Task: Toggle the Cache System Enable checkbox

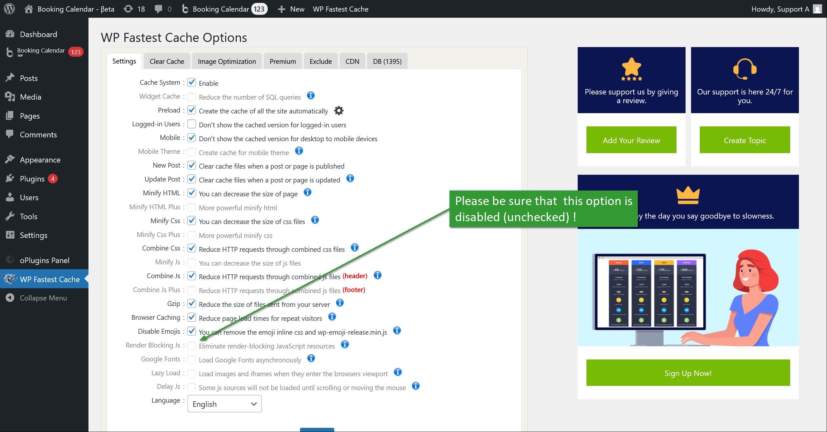Action: pyautogui.click(x=192, y=83)
